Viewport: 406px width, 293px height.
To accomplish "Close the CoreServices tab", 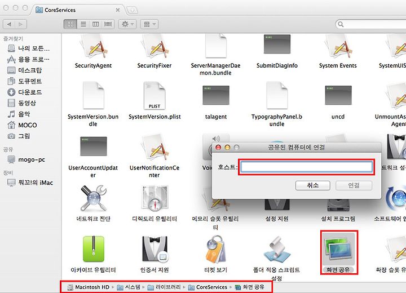I will coord(117,10).
